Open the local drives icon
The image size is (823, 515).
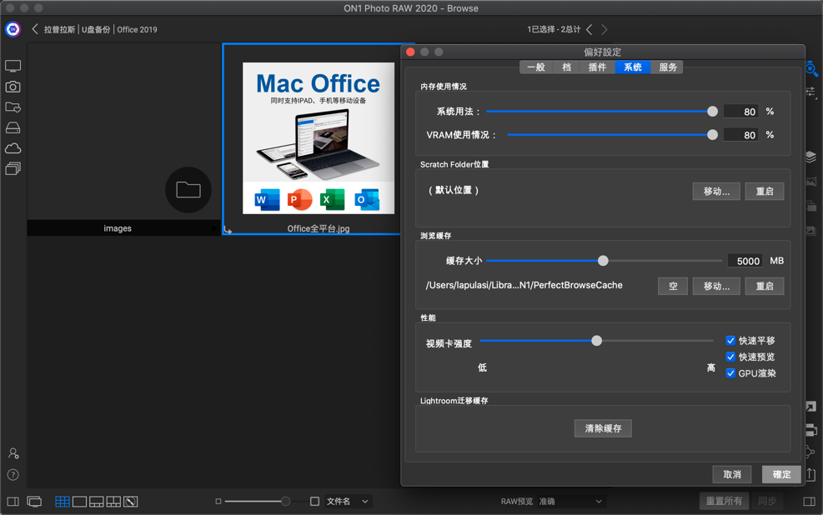(x=13, y=128)
